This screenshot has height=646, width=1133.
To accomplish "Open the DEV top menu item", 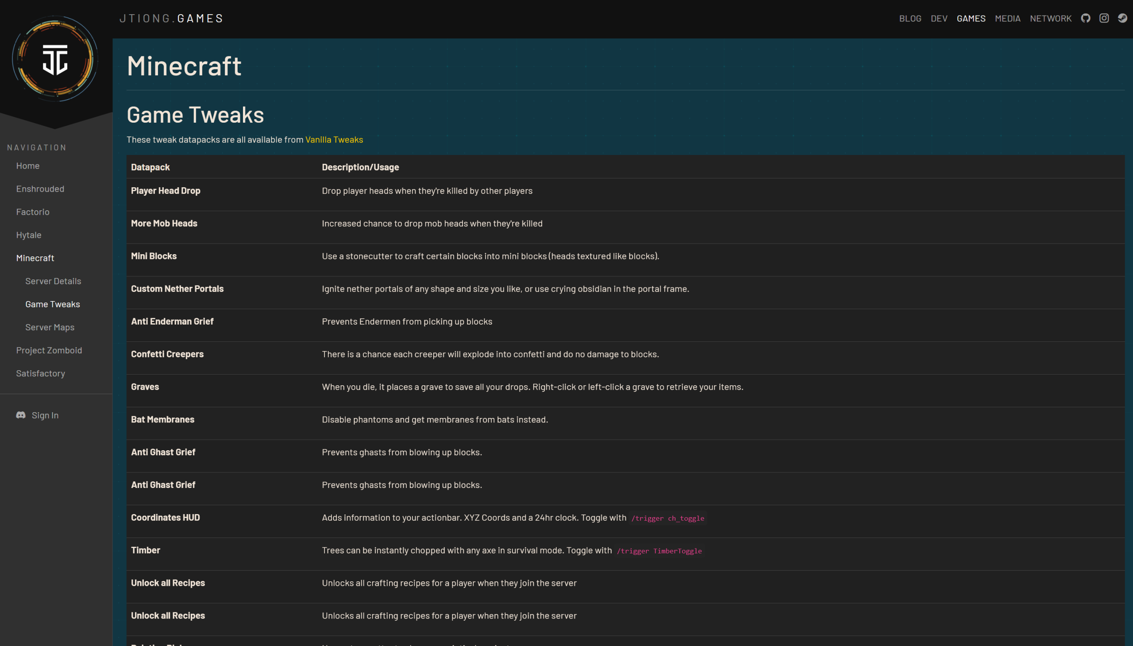I will (x=939, y=18).
